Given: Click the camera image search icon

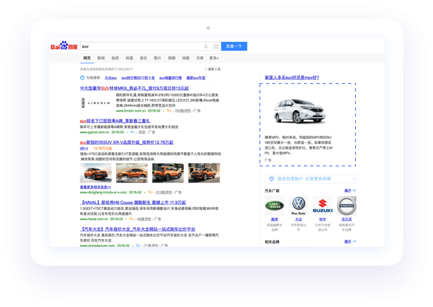Looking at the screenshot, I should point(215,46).
